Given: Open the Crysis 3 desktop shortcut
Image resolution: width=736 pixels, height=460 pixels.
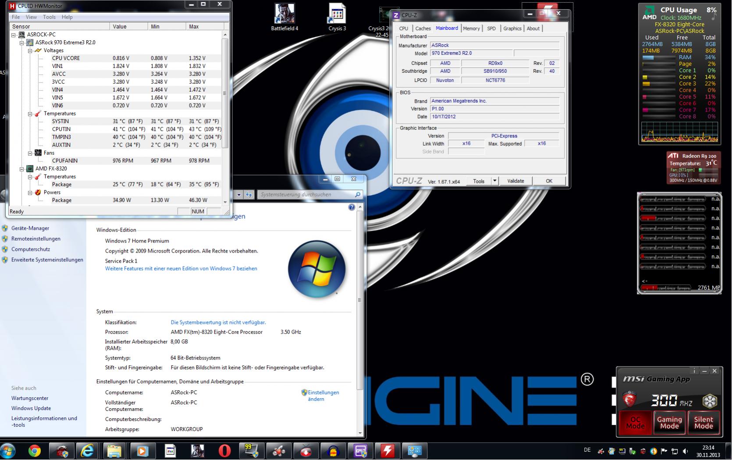Looking at the screenshot, I should (x=337, y=18).
